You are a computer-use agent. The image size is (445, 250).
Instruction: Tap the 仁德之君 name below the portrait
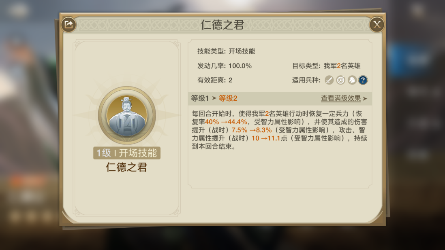[127, 167]
